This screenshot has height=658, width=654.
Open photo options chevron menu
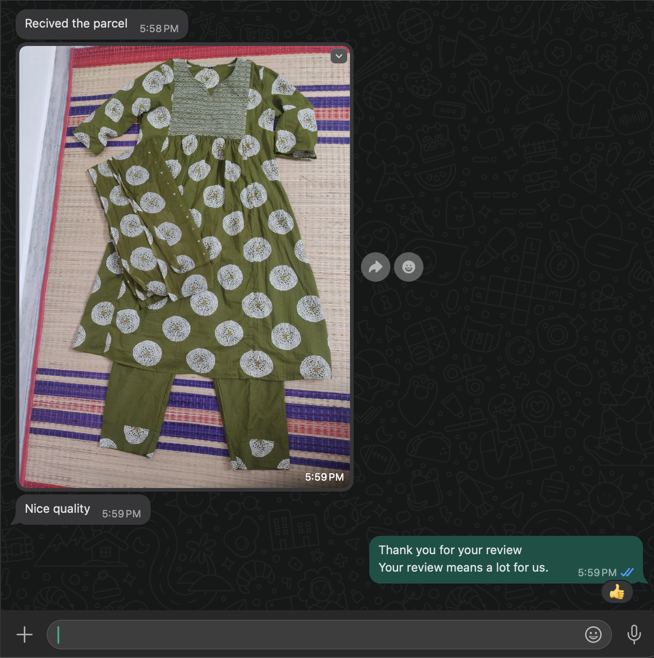click(339, 56)
